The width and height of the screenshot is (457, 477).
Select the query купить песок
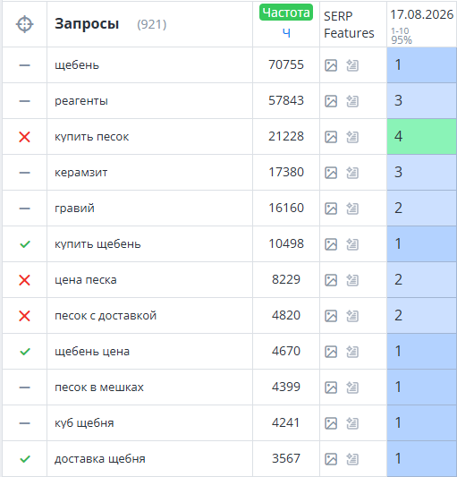[x=92, y=137]
